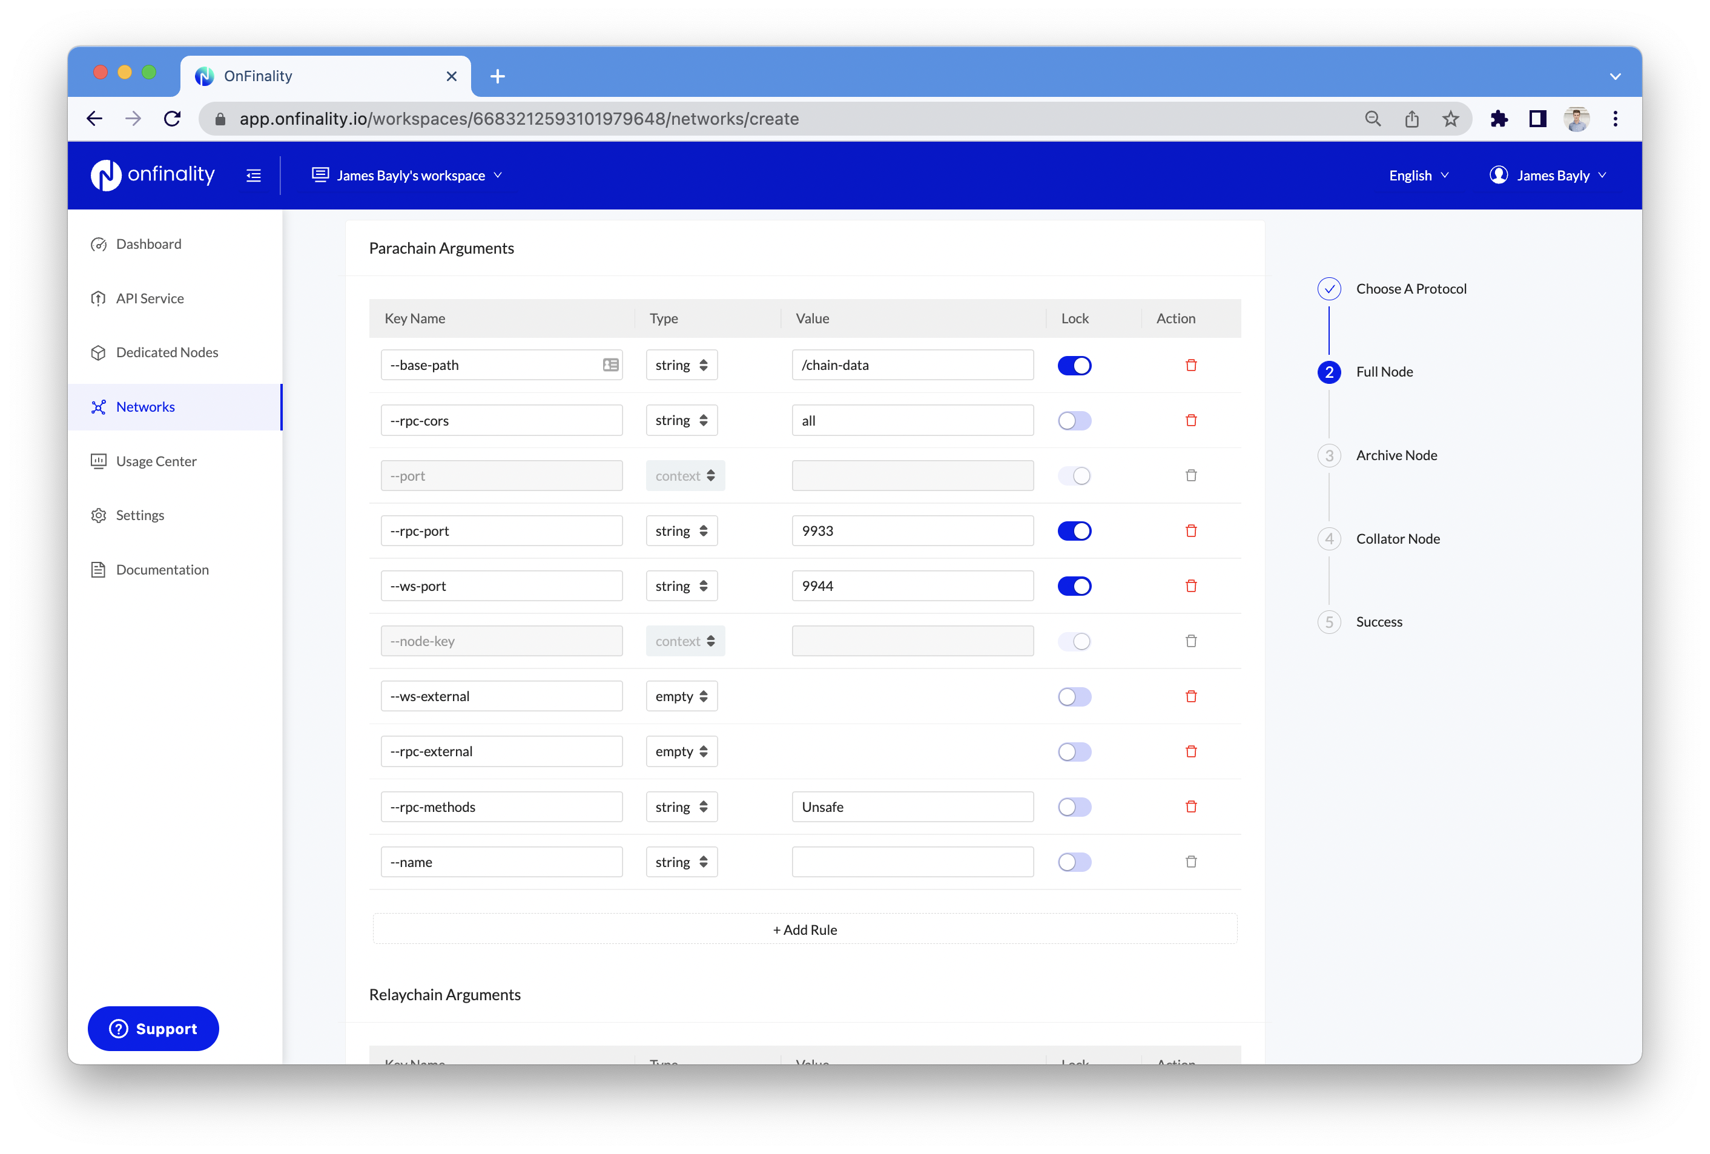Remove the --rpc-methods rule via trash icon
Viewport: 1710px width, 1154px height.
(x=1190, y=806)
